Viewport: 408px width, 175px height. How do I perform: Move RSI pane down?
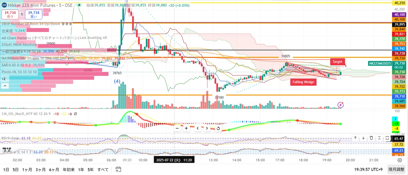pos(363,138)
